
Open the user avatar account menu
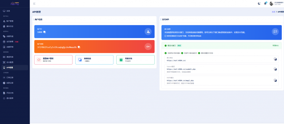coord(271,4)
